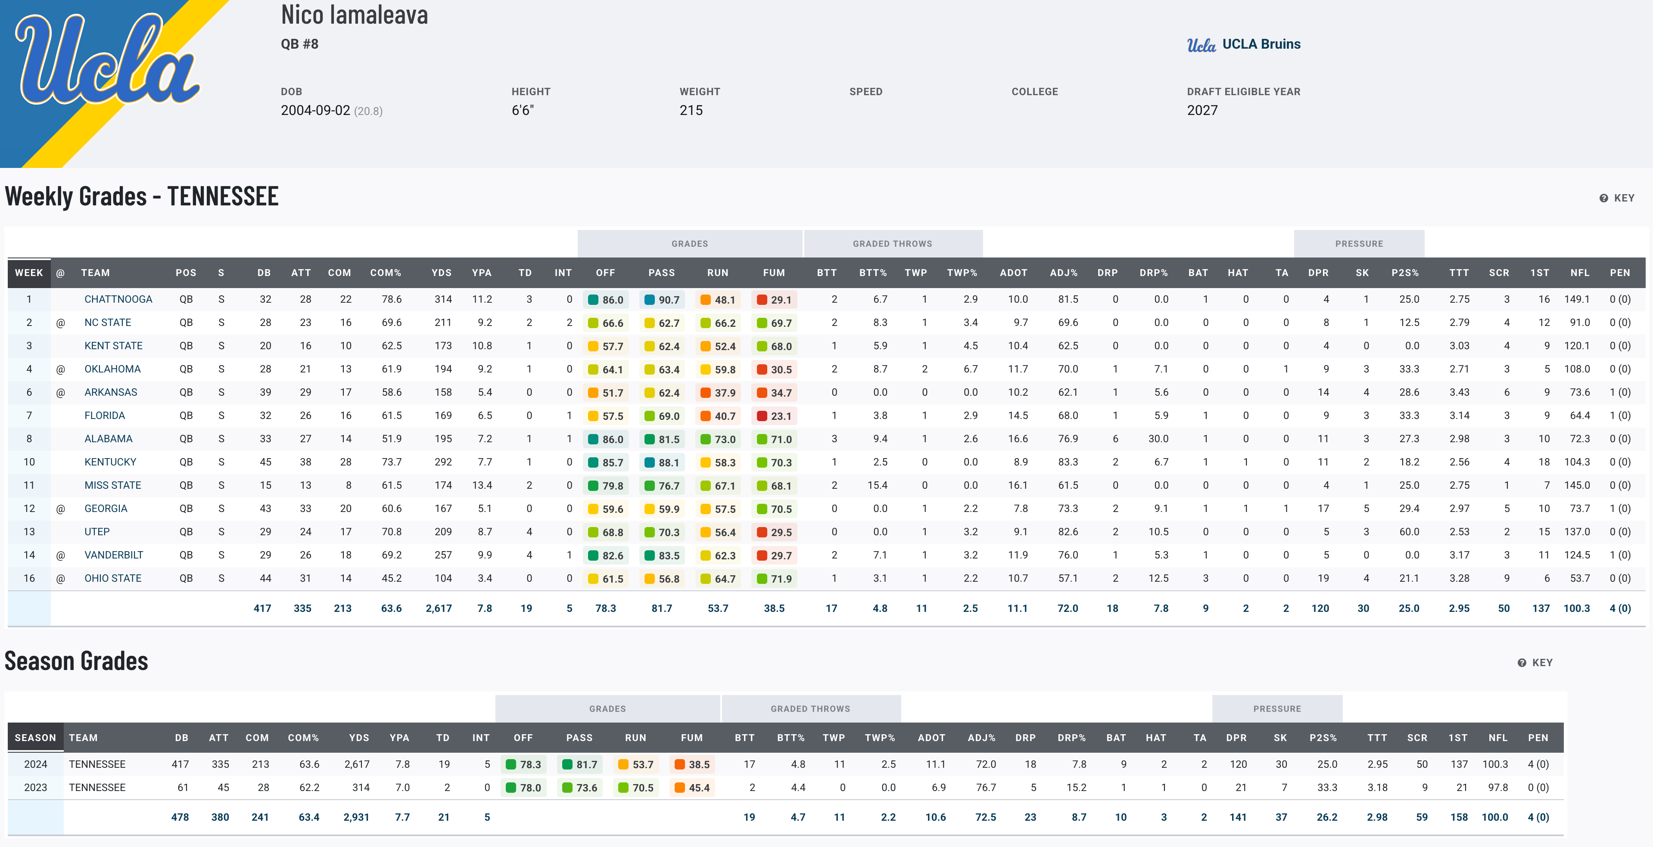Click the 2023 TENNESSEE season row

coord(97,788)
